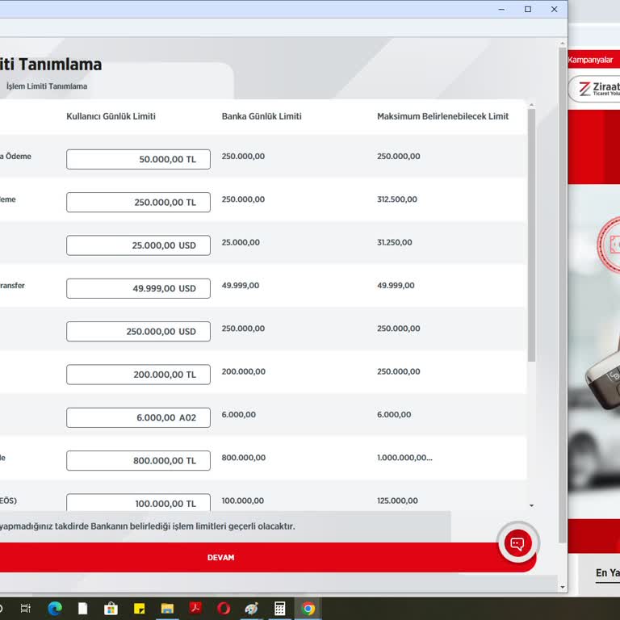This screenshot has height=620, width=620.
Task: Switch to Chrome on taskbar
Action: pos(308,608)
